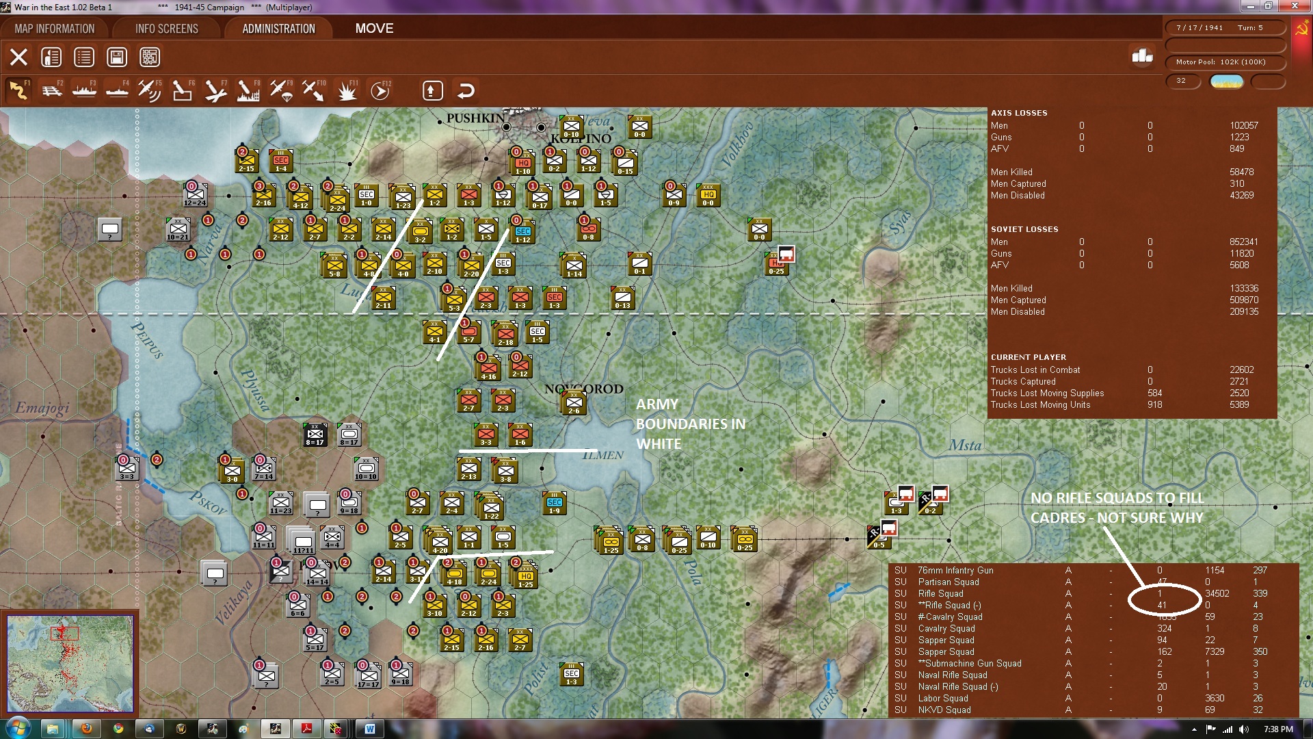This screenshot has width=1313, height=739.
Task: Click the floppy disk save game icon
Action: [117, 57]
